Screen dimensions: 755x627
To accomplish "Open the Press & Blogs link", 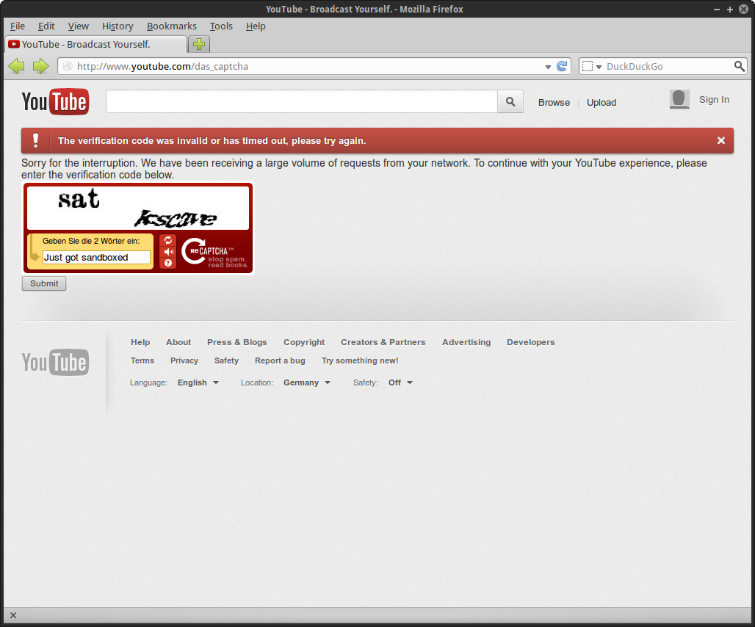I will [237, 342].
